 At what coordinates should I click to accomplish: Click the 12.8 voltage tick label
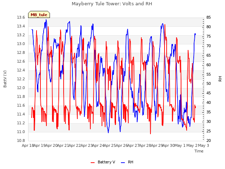[21, 53]
